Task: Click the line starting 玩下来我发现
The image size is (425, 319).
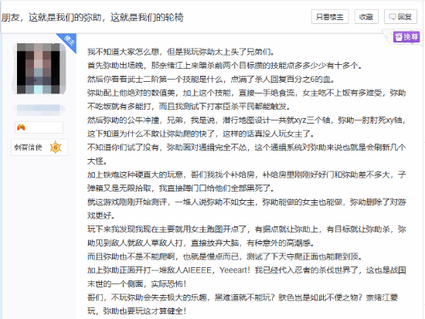Action: pyautogui.click(x=246, y=229)
